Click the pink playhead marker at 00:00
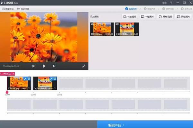Screen dimensions: 193x128 tap(7, 92)
